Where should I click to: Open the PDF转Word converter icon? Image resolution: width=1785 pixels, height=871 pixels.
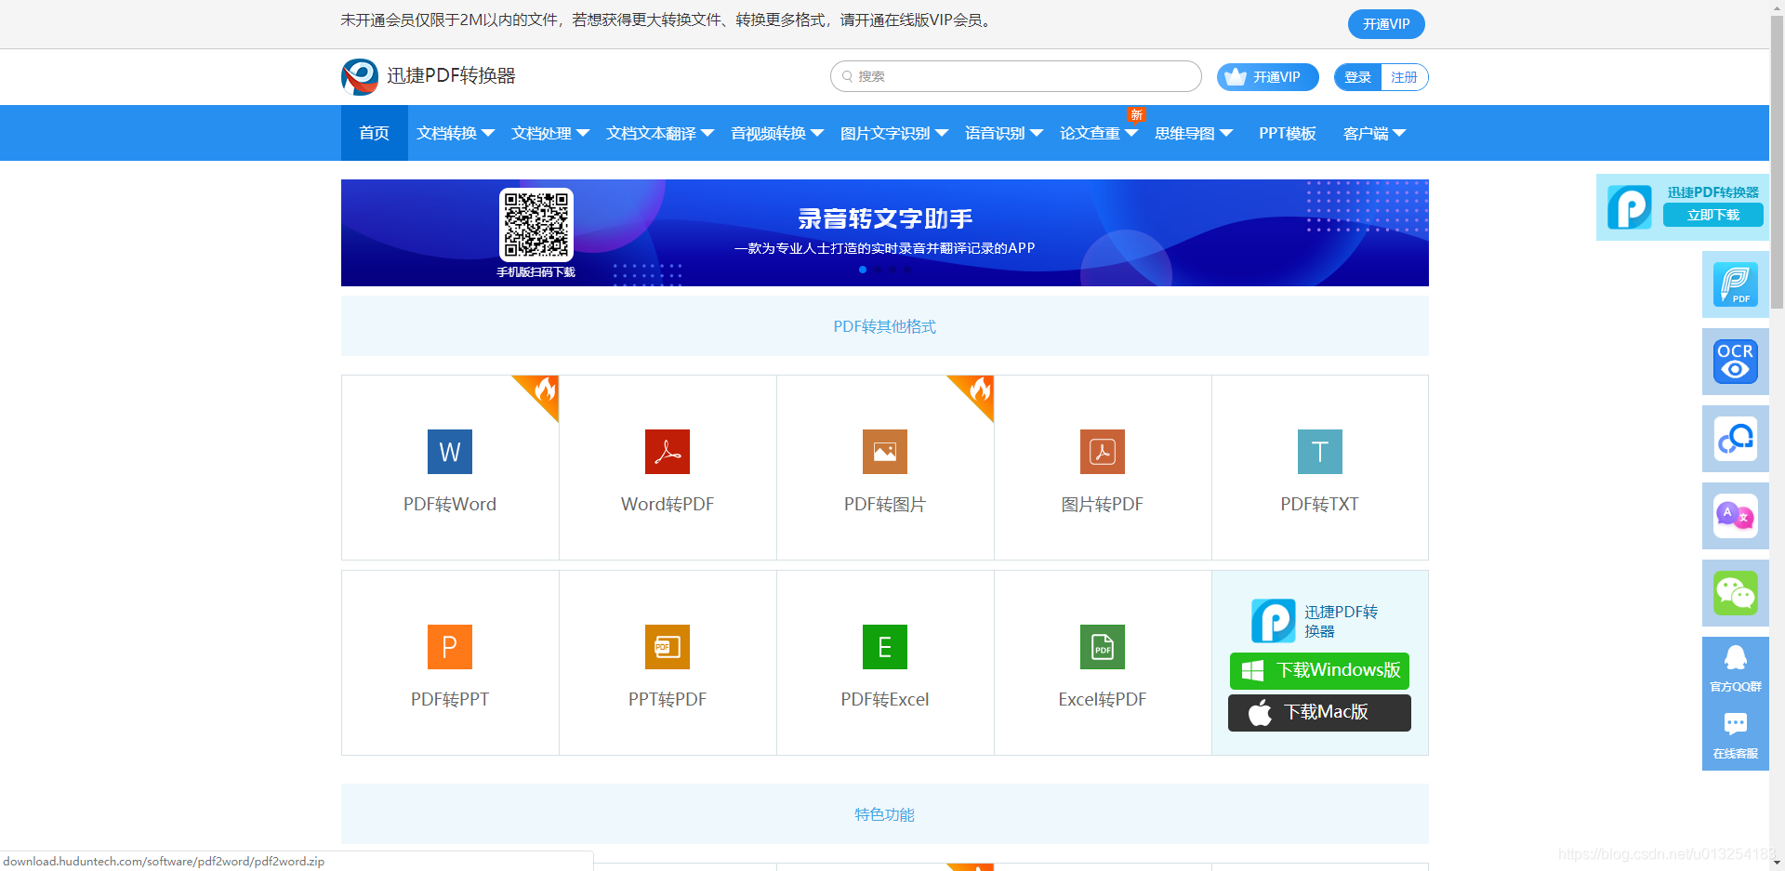click(x=450, y=452)
